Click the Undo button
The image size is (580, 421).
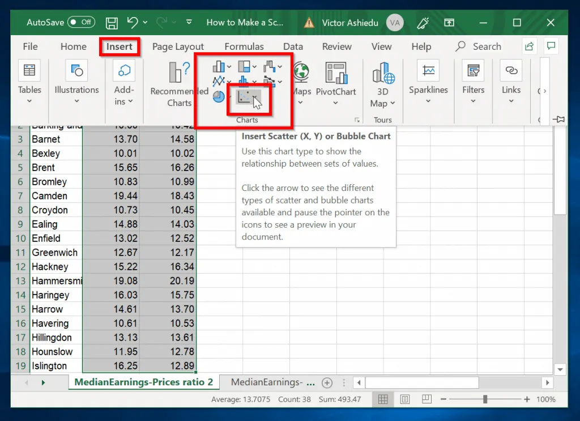(x=133, y=23)
